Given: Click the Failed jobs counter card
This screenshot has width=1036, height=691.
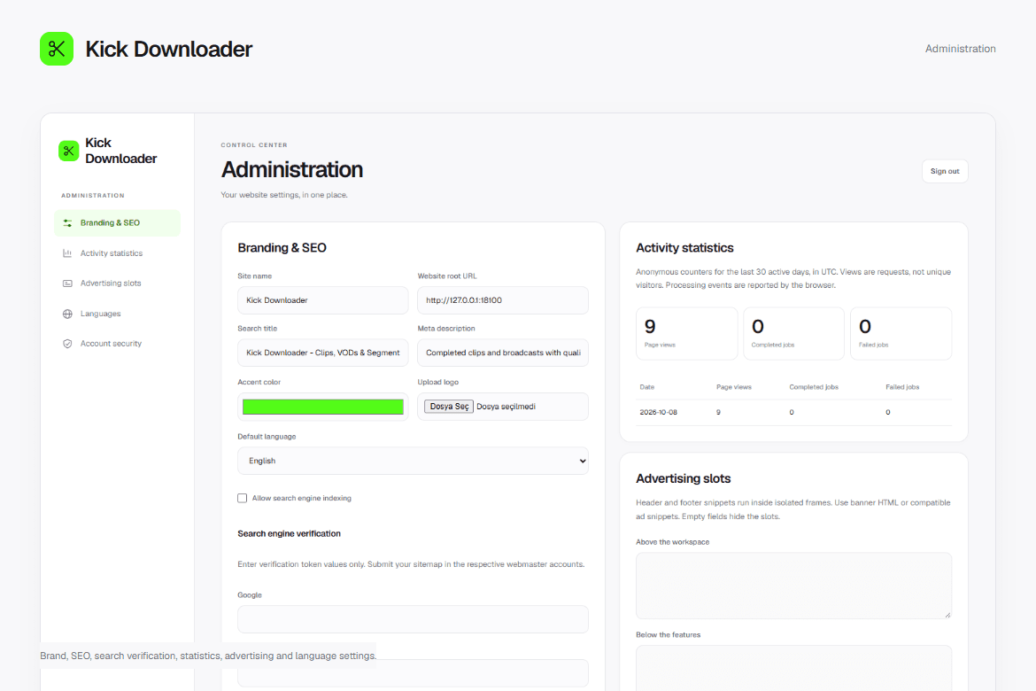Looking at the screenshot, I should click(901, 333).
